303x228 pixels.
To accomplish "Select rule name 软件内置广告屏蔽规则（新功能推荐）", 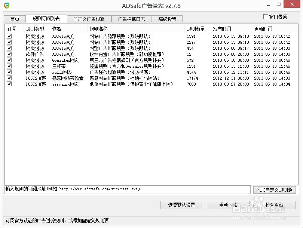I will coord(127,54).
